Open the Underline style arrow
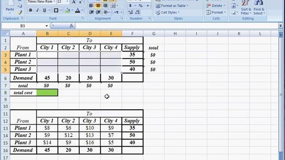Viewport: 285px width, 160px height. click(x=49, y=10)
